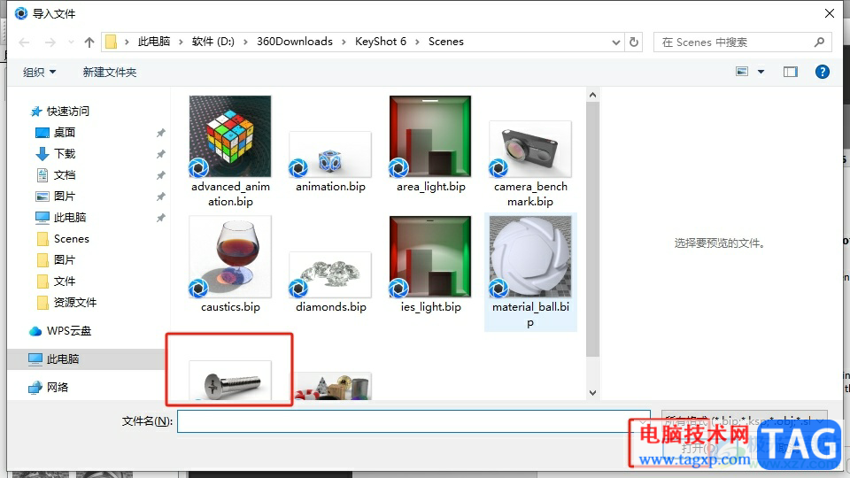Expand the address bar history dropdown
The image size is (850, 478).
tap(616, 42)
